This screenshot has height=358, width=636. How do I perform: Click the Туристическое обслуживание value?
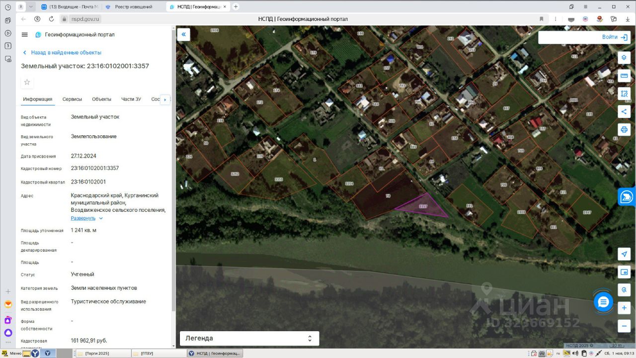point(108,301)
